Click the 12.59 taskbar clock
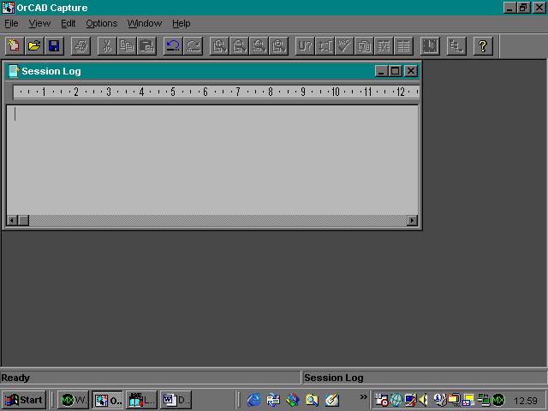This screenshot has width=548, height=411. click(x=525, y=401)
